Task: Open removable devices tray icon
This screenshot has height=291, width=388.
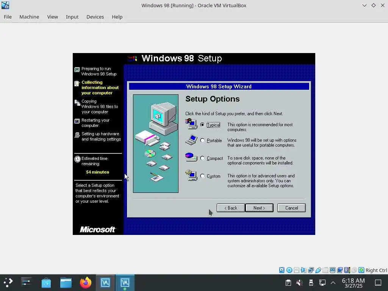Action: click(x=311, y=283)
